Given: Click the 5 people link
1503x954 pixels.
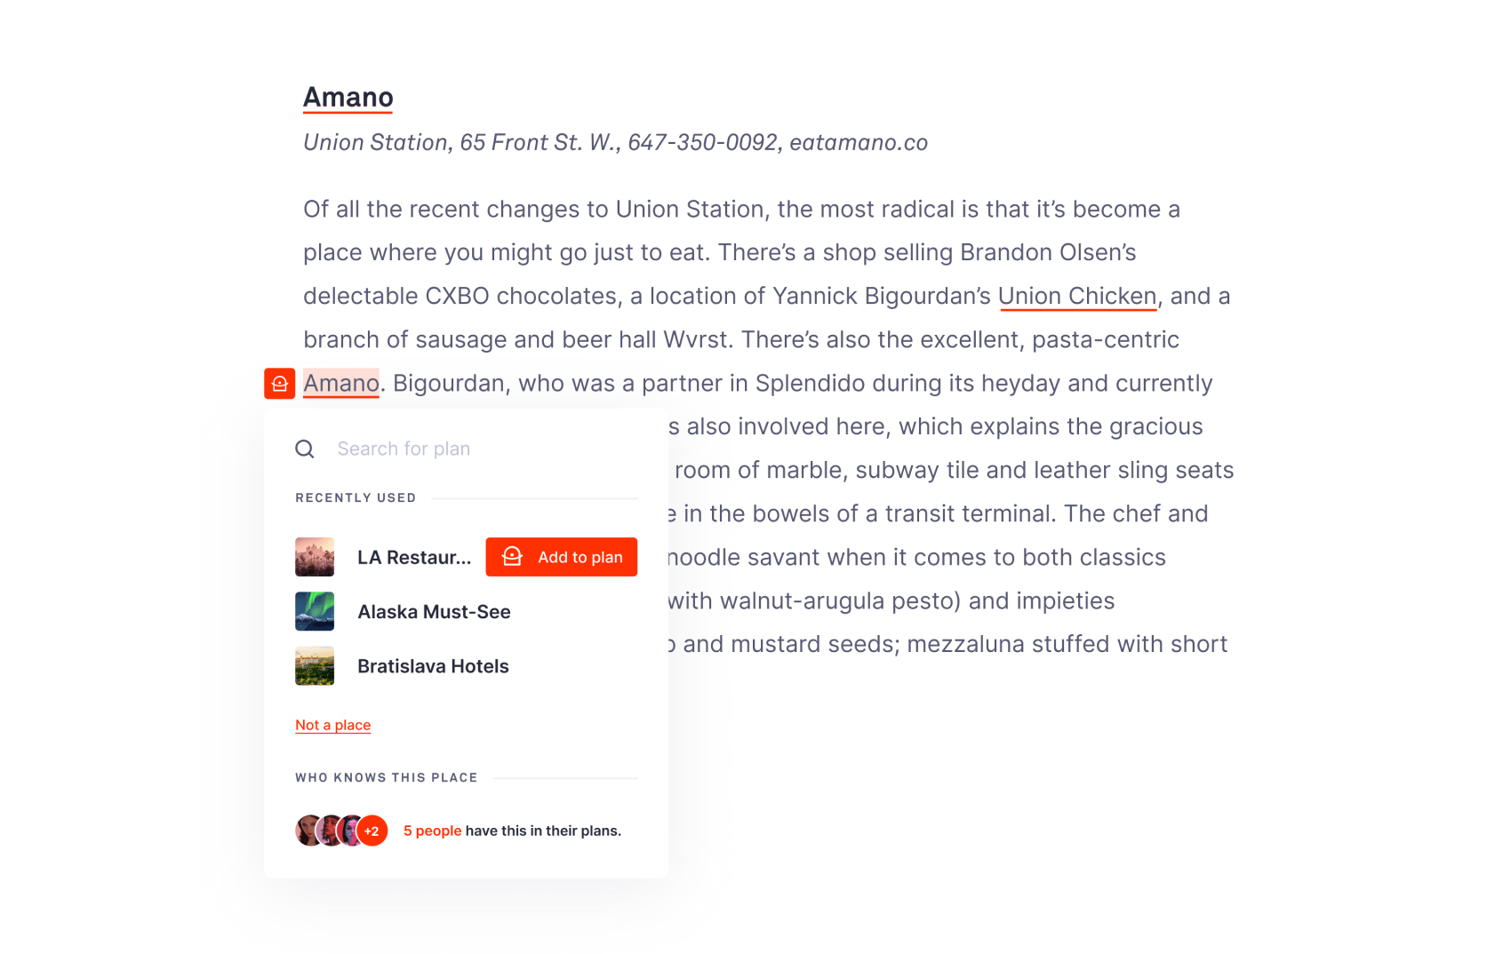Looking at the screenshot, I should pyautogui.click(x=433, y=831).
